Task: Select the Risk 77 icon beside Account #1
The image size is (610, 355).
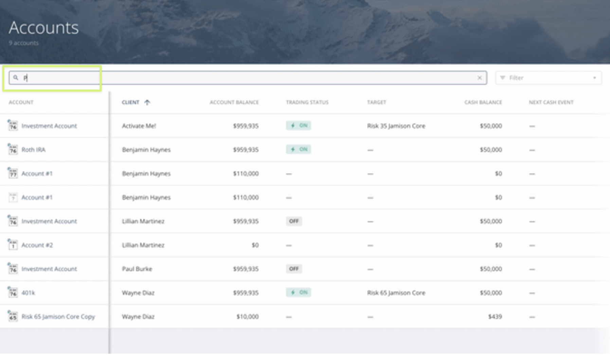Action: click(x=12, y=173)
